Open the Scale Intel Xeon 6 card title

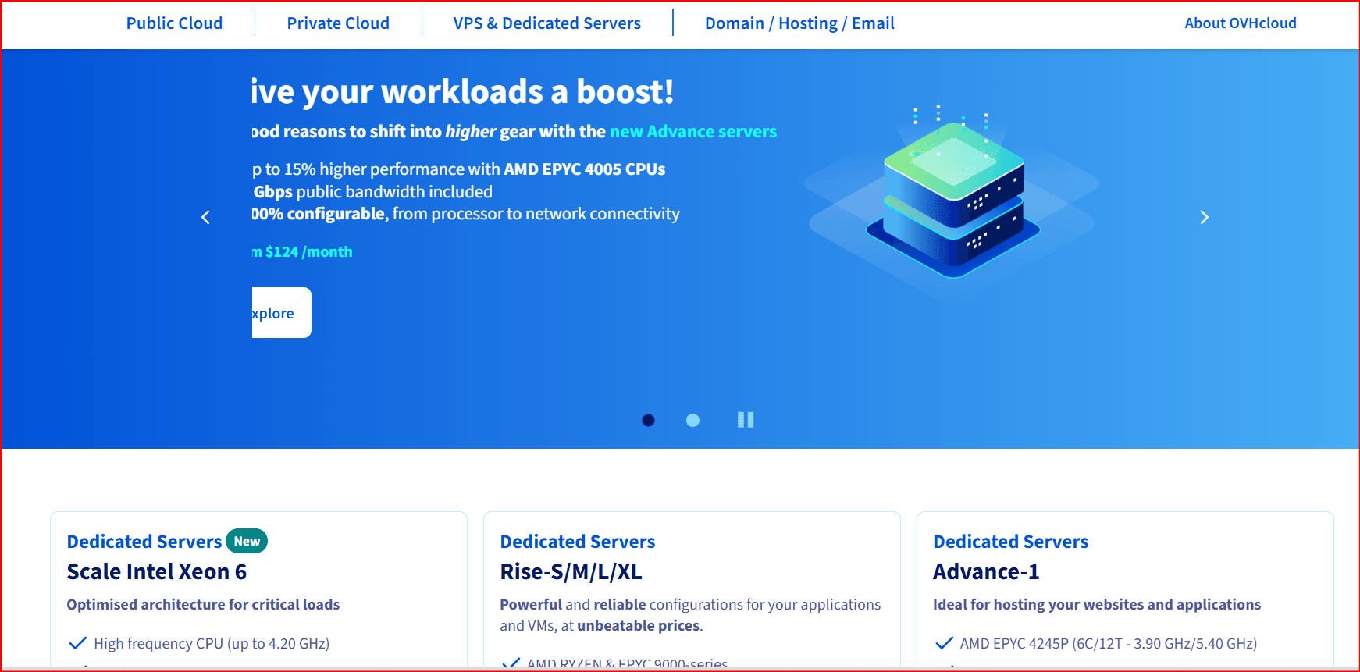[x=157, y=572]
